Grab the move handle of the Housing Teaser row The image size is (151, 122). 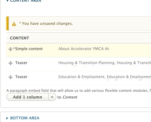(11, 63)
